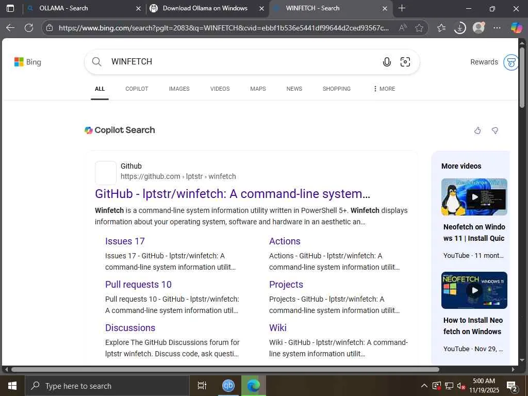Select the NEWS search tab
The image size is (528, 396).
294,89
